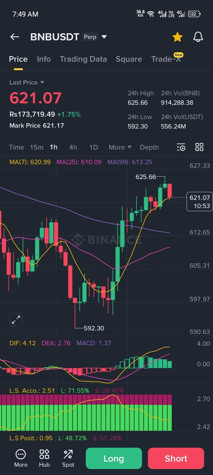The width and height of the screenshot is (213, 475).
Task: Tap the L.S. Acco.: 2.51 label
Action: pyautogui.click(x=32, y=391)
